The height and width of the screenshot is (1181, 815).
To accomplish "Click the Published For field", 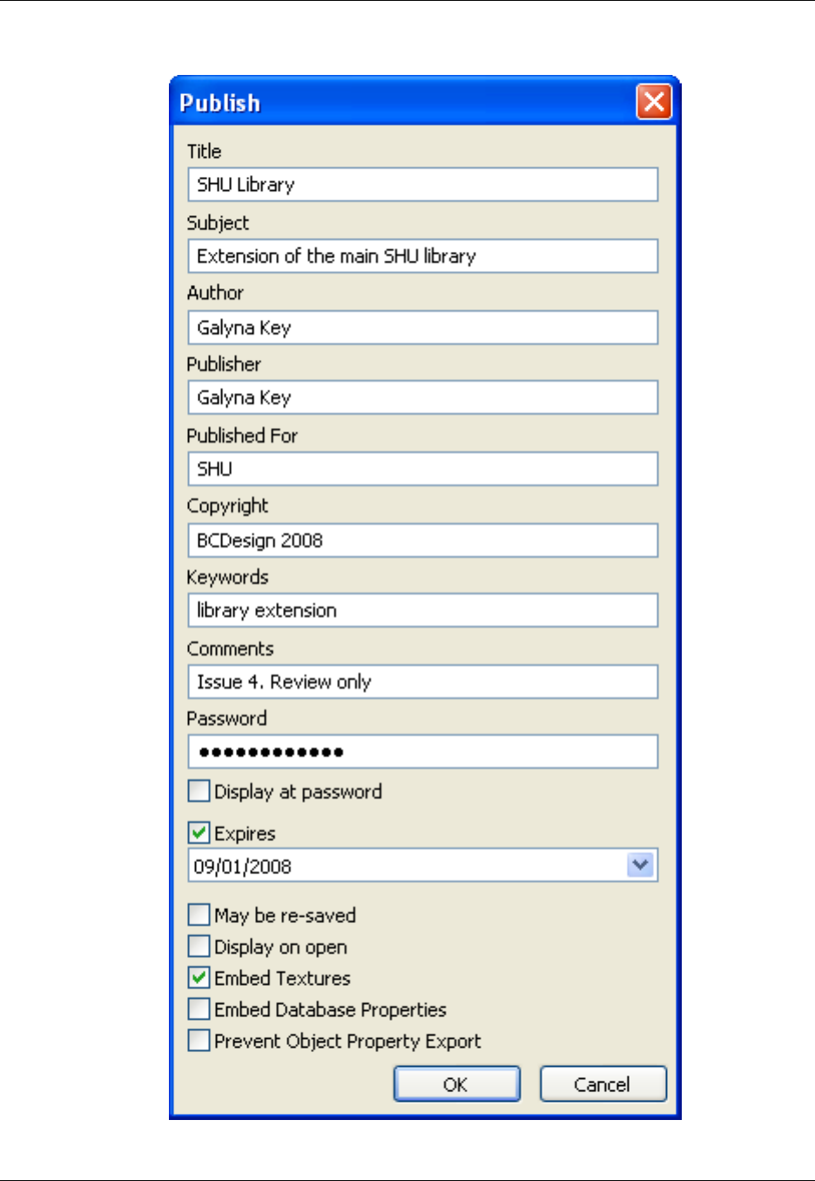I will click(422, 469).
